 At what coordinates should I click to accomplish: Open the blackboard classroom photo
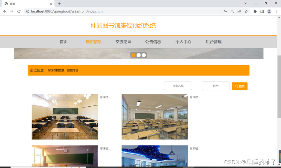tap(65, 156)
